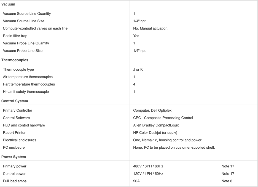This screenshot has height=187, width=258.
Task: Click the "480V / 3PH / 60Hz" value
Action: click(148, 166)
